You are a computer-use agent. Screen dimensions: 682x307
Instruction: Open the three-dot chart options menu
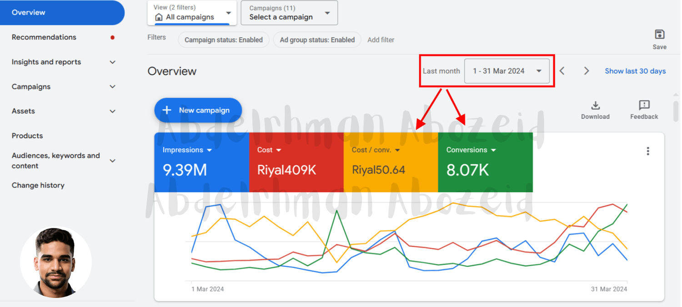pyautogui.click(x=648, y=151)
